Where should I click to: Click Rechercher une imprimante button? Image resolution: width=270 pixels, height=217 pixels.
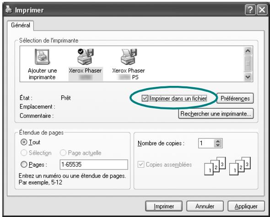pyautogui.click(x=216, y=114)
